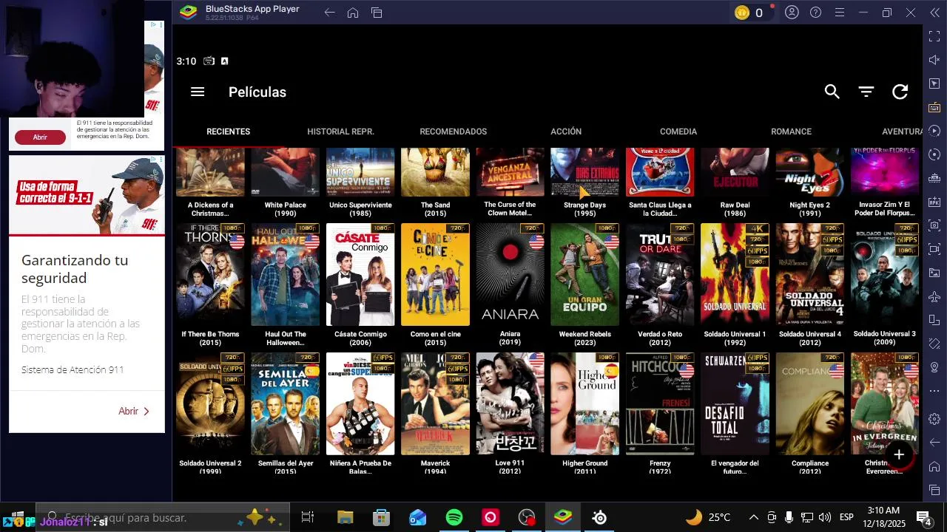The image size is (947, 532).
Task: Open the Aniara movie poster
Action: tap(510, 275)
